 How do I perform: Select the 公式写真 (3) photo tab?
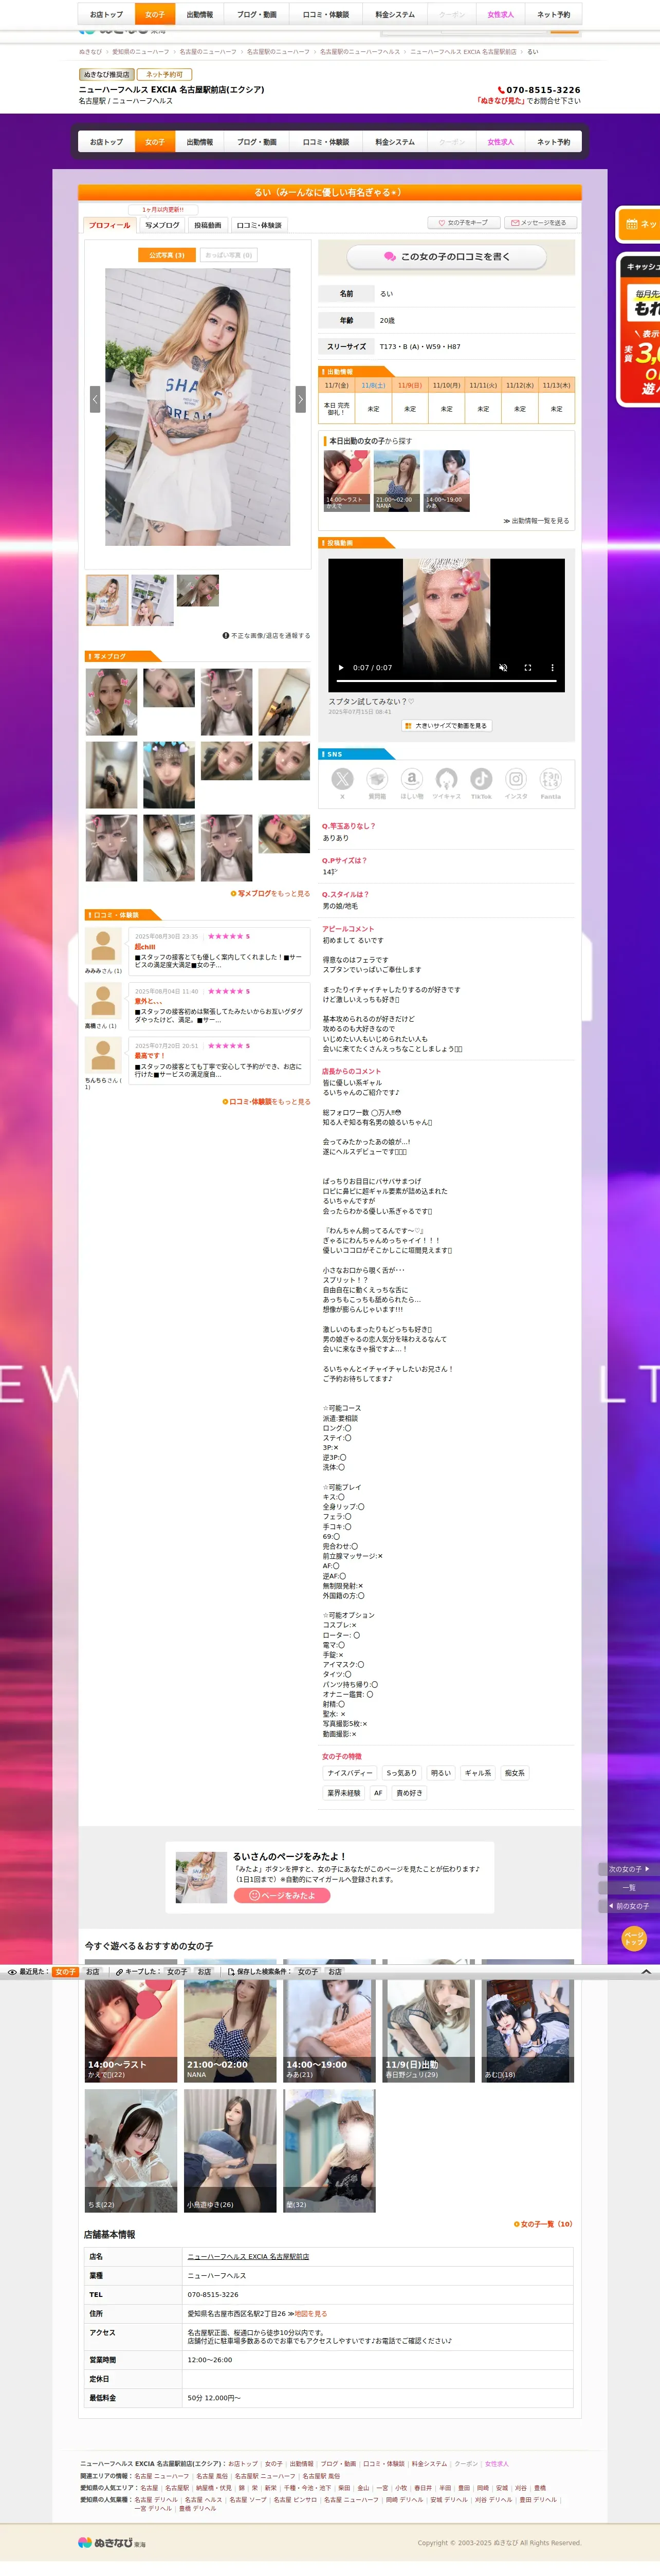[167, 255]
